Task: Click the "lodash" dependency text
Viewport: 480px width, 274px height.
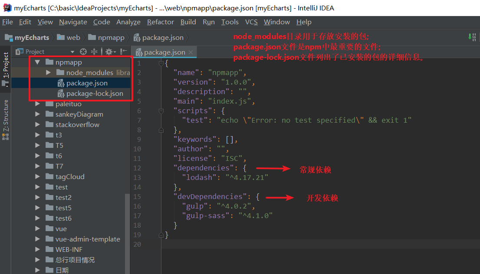Action: pyautogui.click(x=201, y=177)
